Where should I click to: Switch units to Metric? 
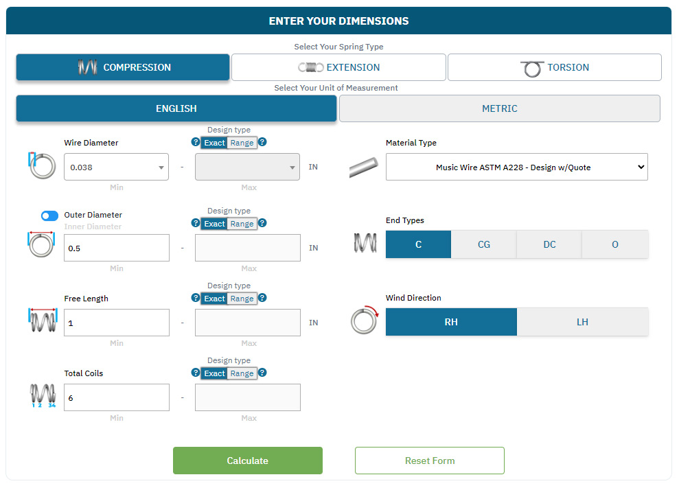coord(499,108)
